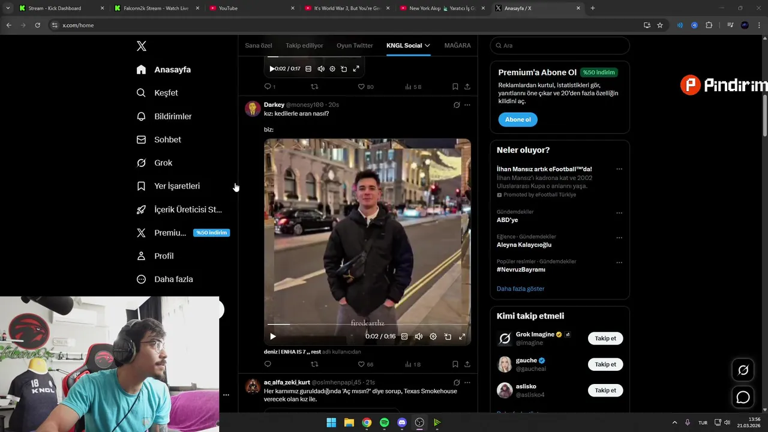Open Windows Start menu
The image size is (768, 432).
click(331, 422)
